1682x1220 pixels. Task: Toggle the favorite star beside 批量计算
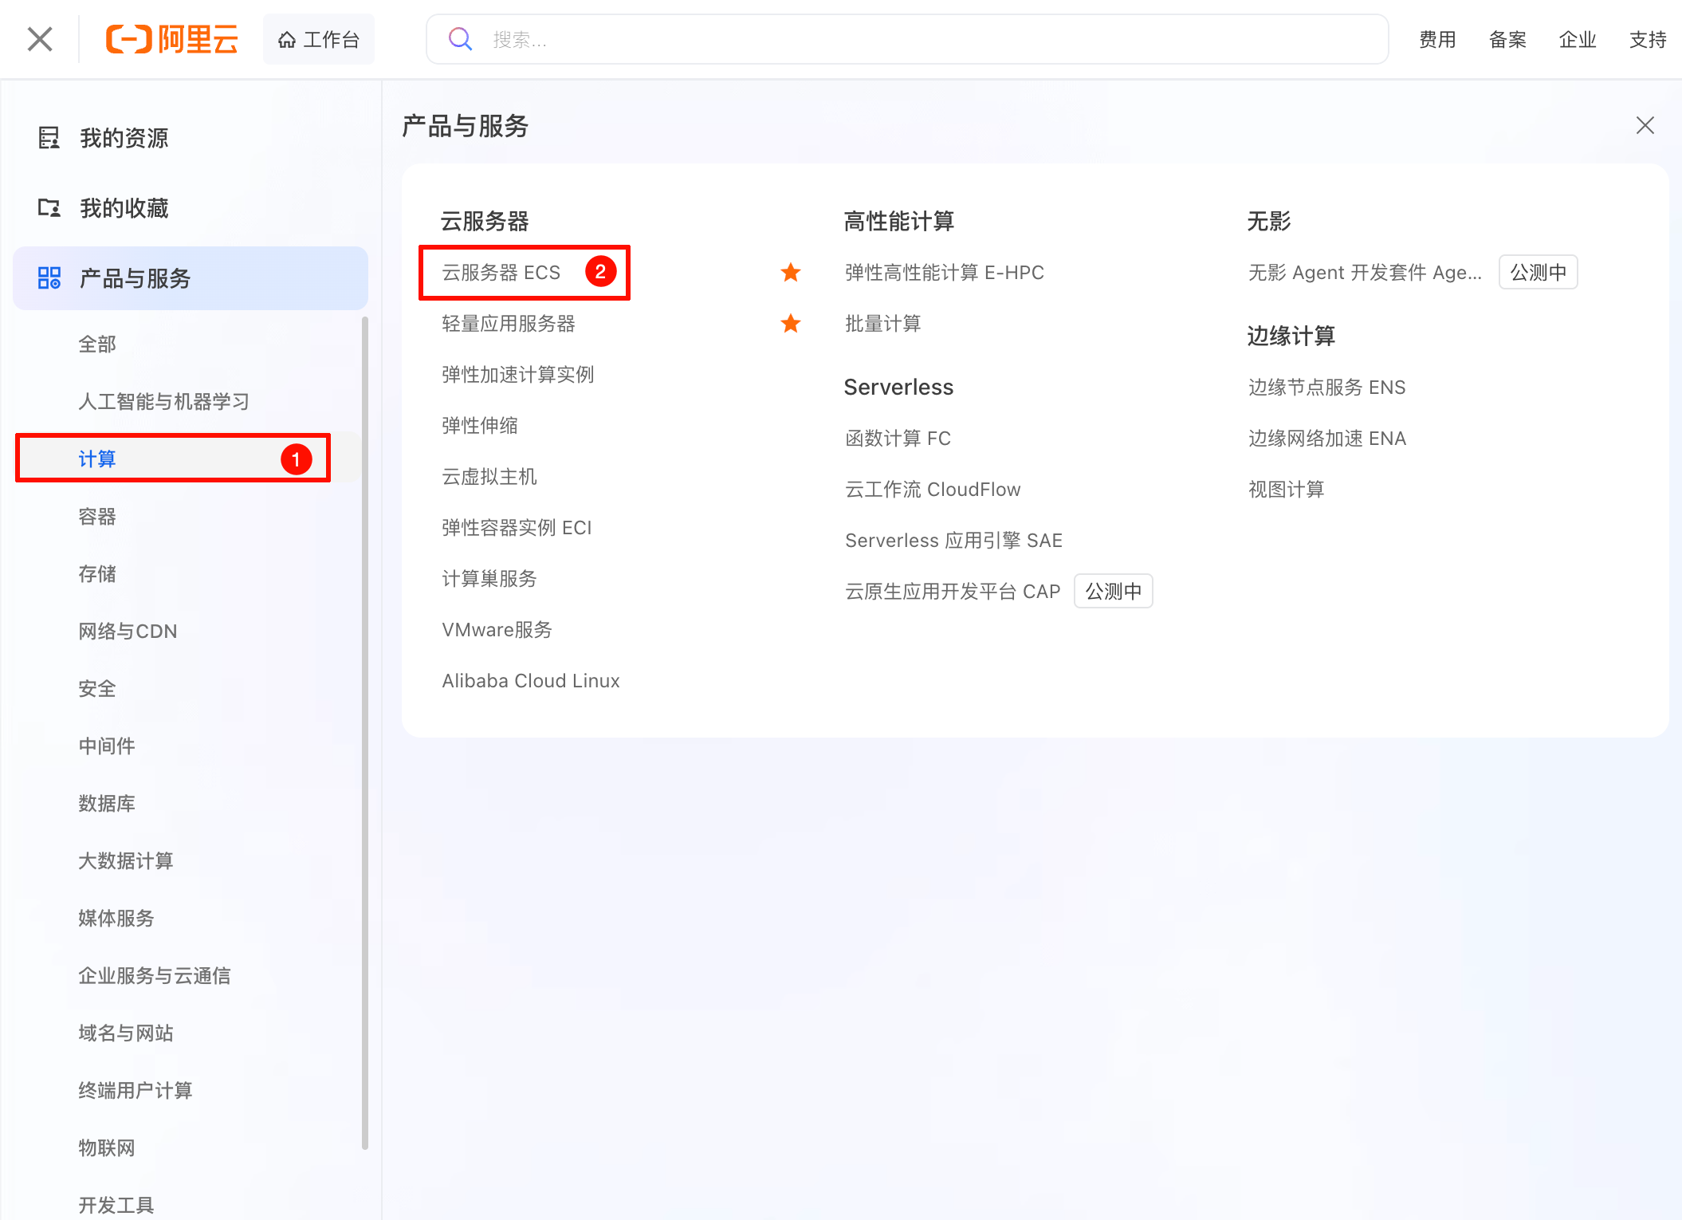click(x=790, y=324)
